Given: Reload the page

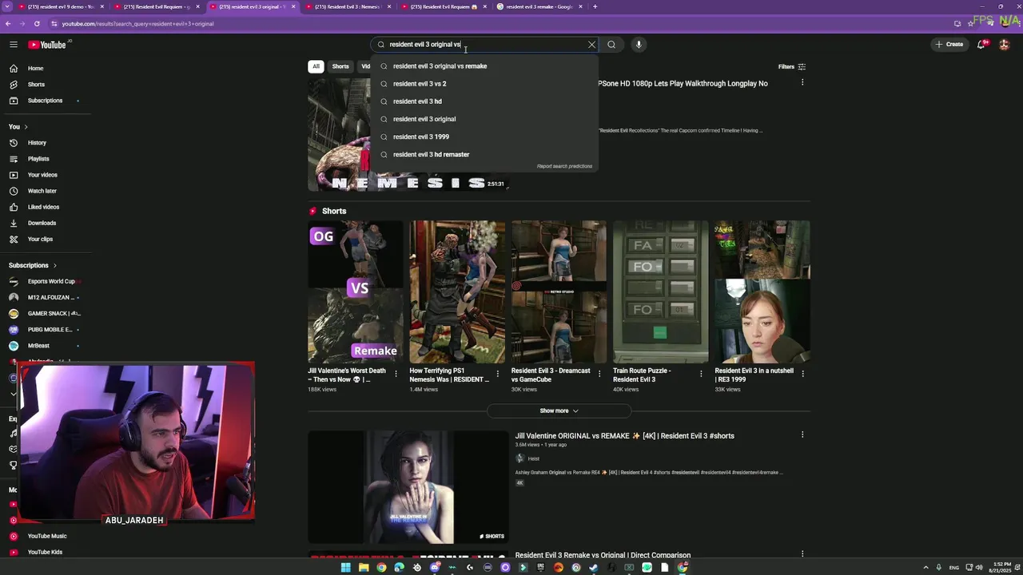Looking at the screenshot, I should coord(37,24).
